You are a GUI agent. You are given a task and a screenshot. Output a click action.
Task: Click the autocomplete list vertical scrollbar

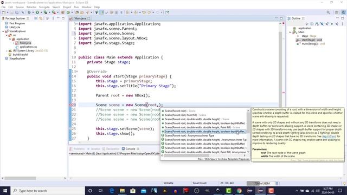pyautogui.click(x=248, y=131)
